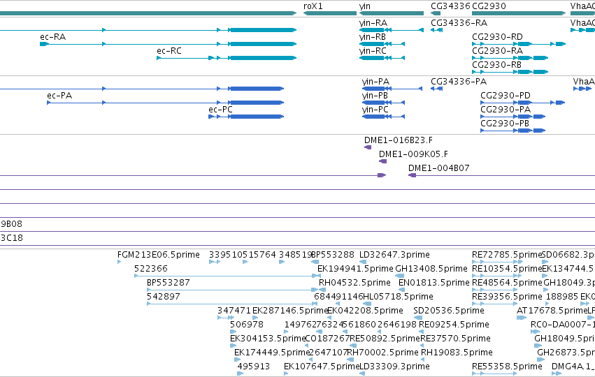This screenshot has width=595, height=377.
Task: Click the ec-PA protein label
Action: click(x=59, y=96)
